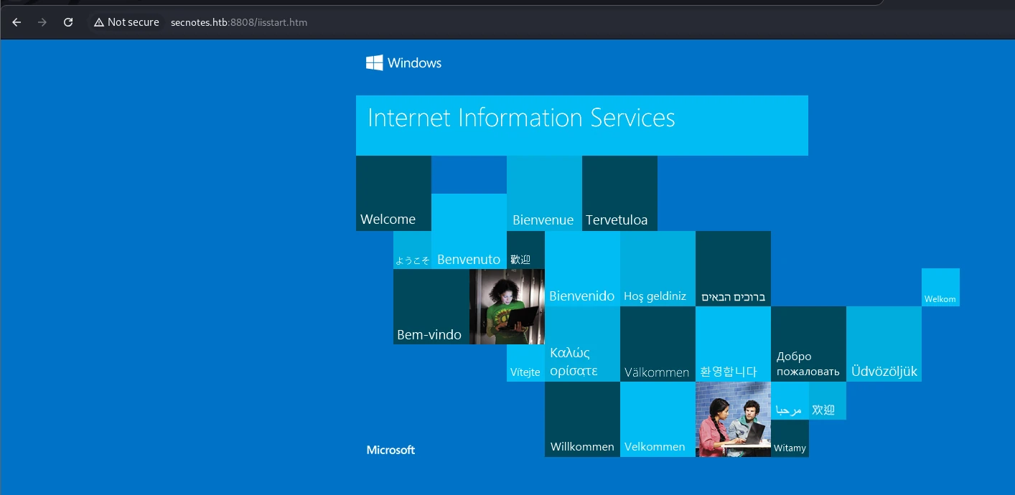Click the Witamy tile

[790, 438]
